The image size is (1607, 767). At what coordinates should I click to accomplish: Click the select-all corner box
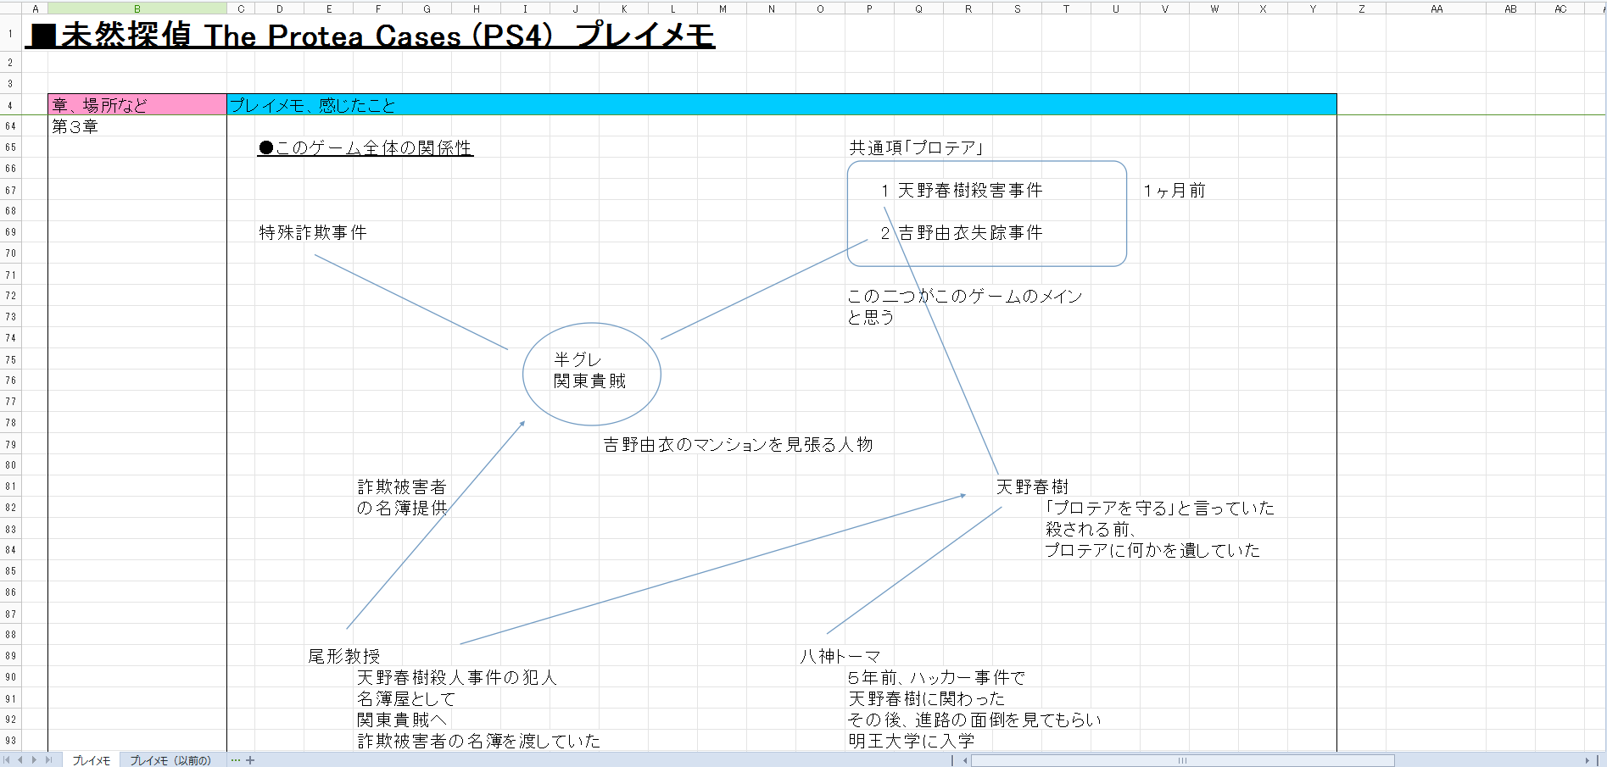point(10,8)
